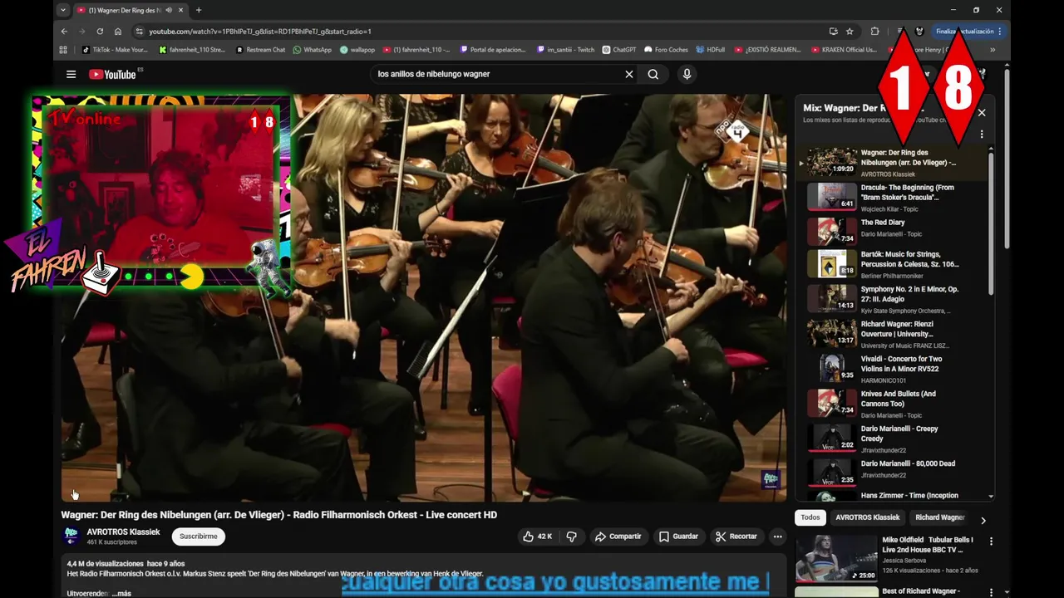Open the im_santiii Twitch bookmark
The height and width of the screenshot is (598, 1064).
click(x=566, y=50)
